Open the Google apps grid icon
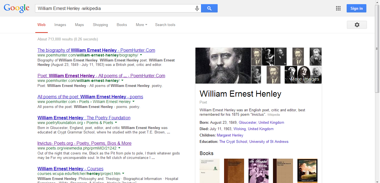Viewport: 380px width, 183px height. point(338,9)
